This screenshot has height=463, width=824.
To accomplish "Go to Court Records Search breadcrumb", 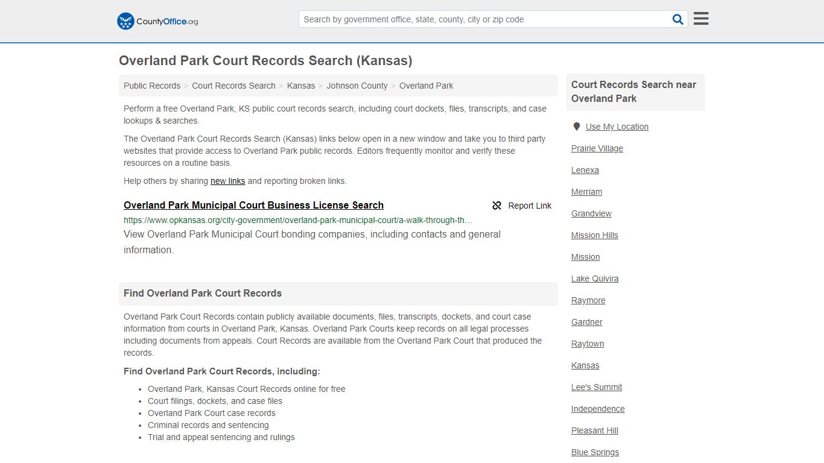I will [x=233, y=86].
